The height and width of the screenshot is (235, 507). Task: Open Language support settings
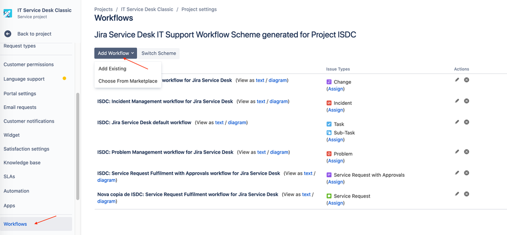coord(24,79)
